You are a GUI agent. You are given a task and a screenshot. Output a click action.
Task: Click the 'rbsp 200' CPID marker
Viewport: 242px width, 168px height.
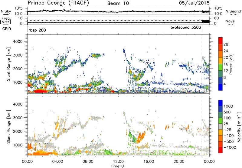pyautogui.click(x=37, y=30)
